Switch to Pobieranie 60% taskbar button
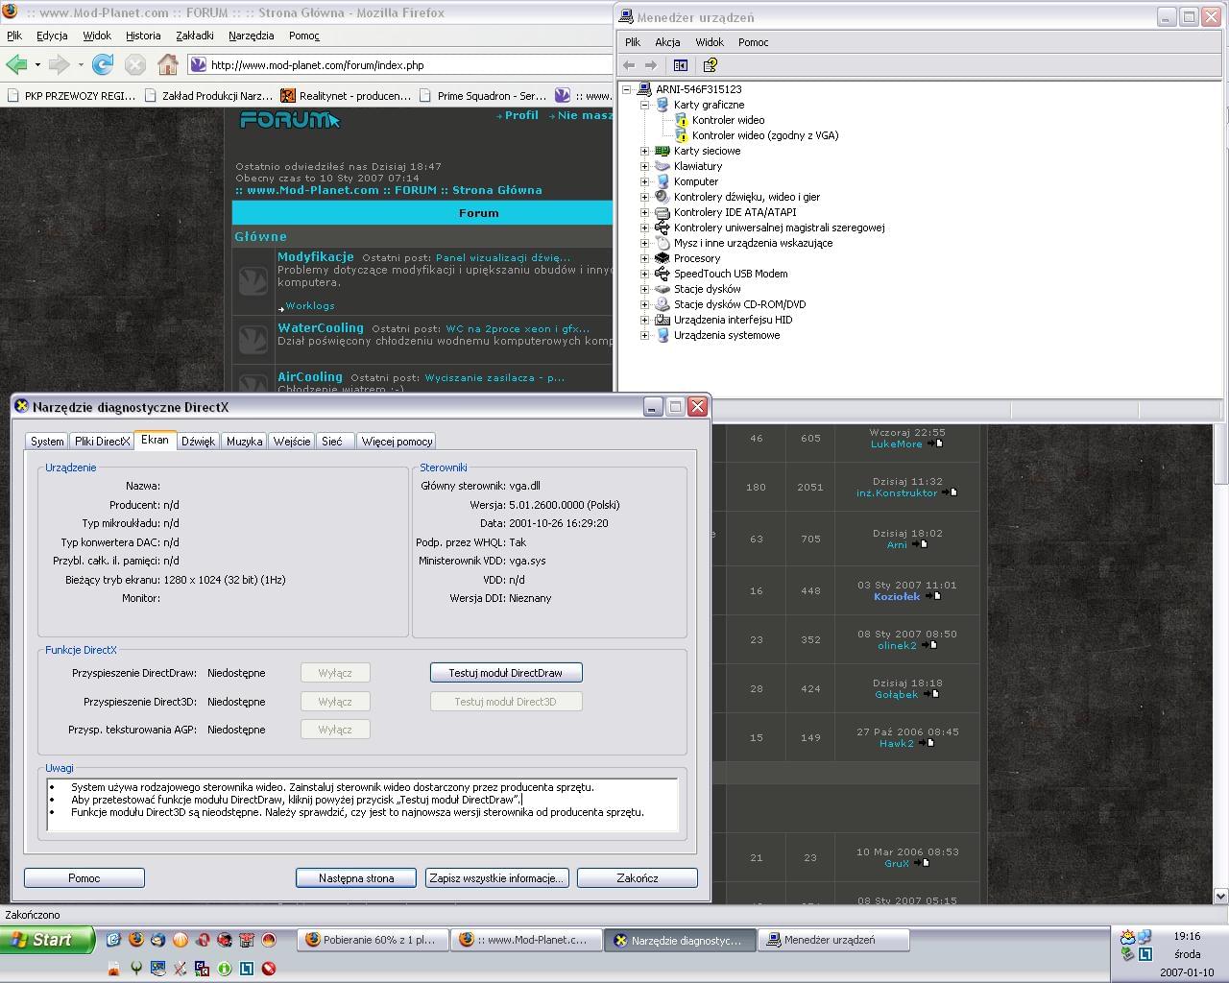The width and height of the screenshot is (1229, 983). [x=371, y=940]
